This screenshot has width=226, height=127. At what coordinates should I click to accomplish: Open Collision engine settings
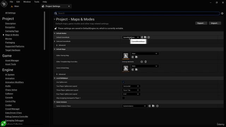9,93
